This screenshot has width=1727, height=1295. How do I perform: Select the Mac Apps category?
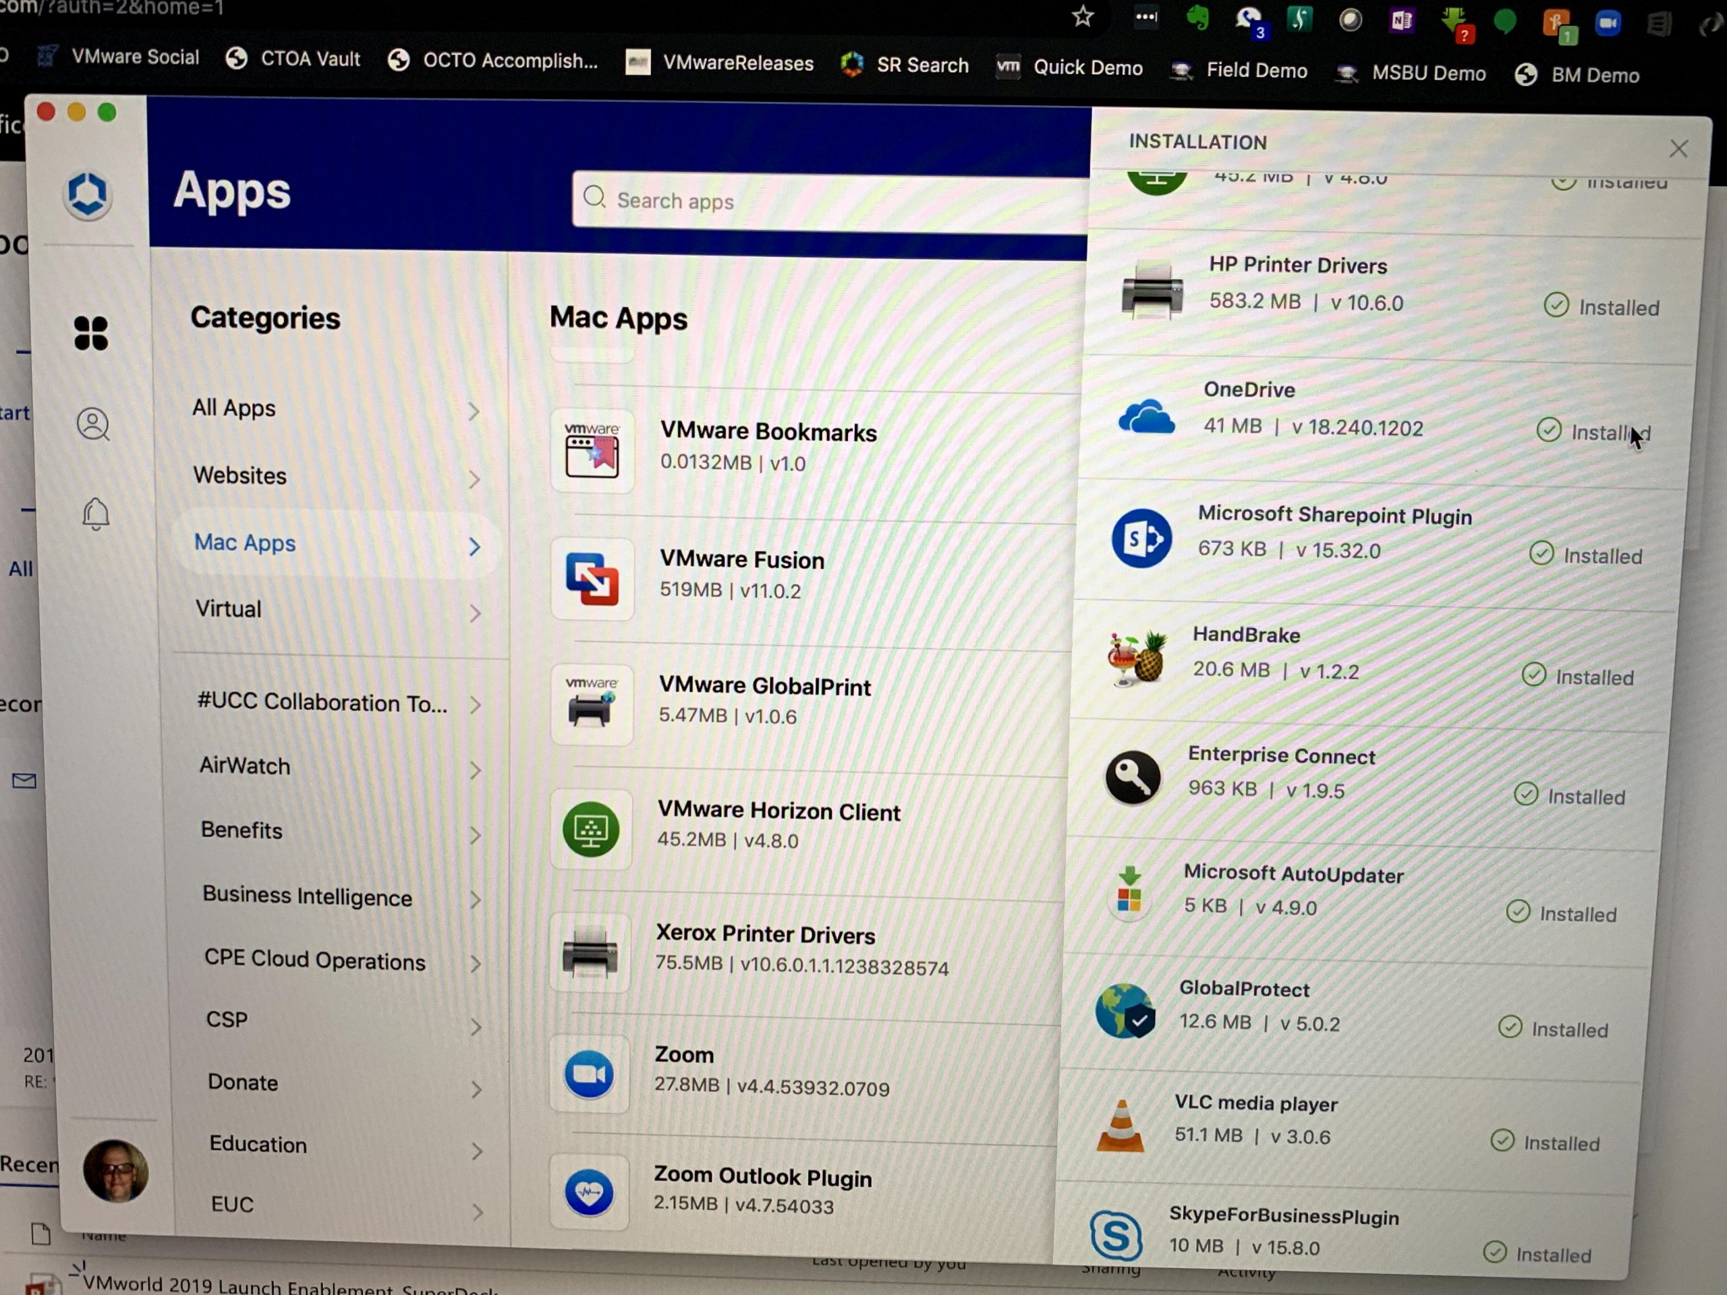pos(244,542)
